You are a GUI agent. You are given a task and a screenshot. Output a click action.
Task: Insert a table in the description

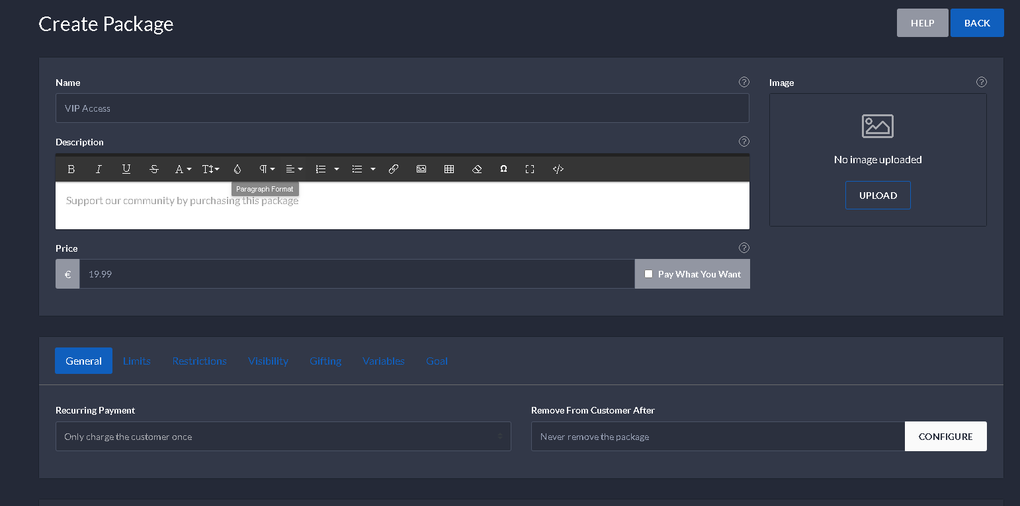[449, 169]
